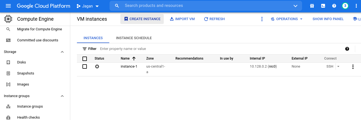Select Migrate for Compute Engine
361x120 pixels.
click(x=40, y=29)
